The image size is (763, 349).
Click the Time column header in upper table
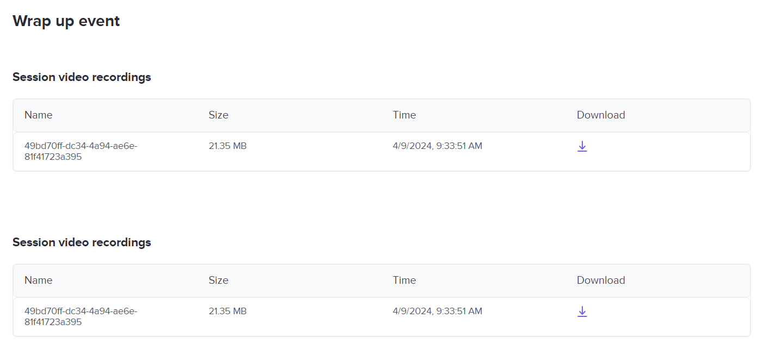[x=404, y=115]
